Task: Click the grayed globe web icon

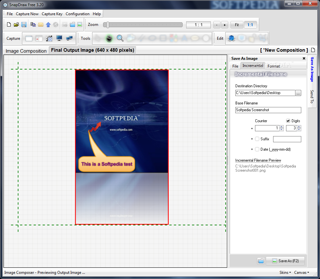Action: [x=56, y=25]
